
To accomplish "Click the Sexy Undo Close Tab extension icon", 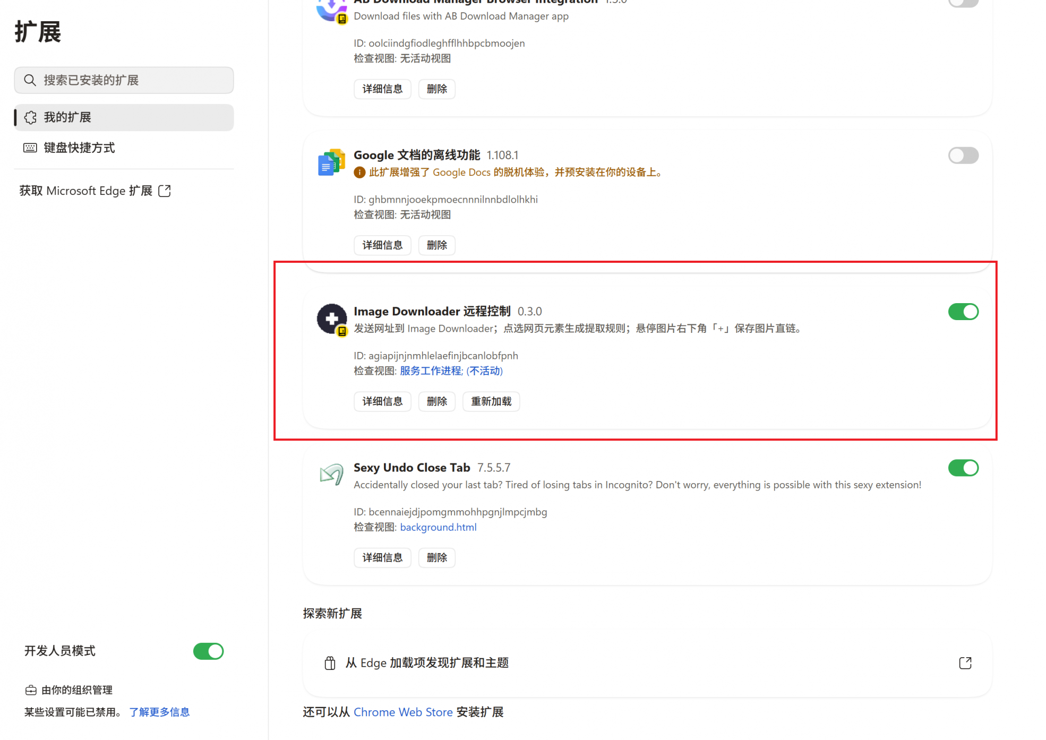I will 331,474.
